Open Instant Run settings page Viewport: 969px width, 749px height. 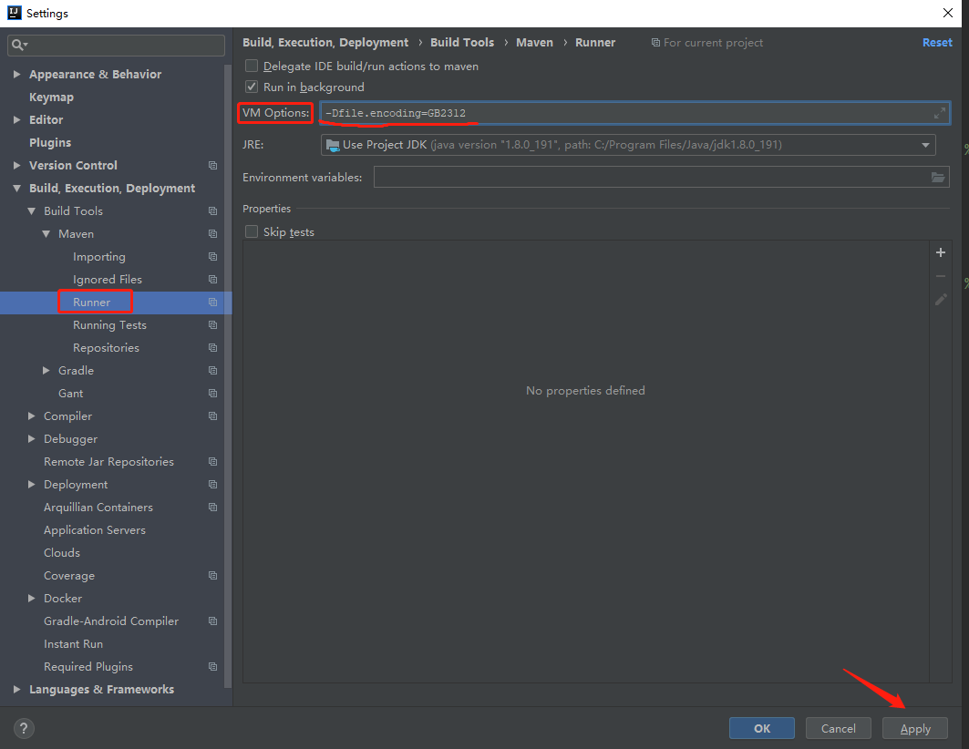(73, 644)
